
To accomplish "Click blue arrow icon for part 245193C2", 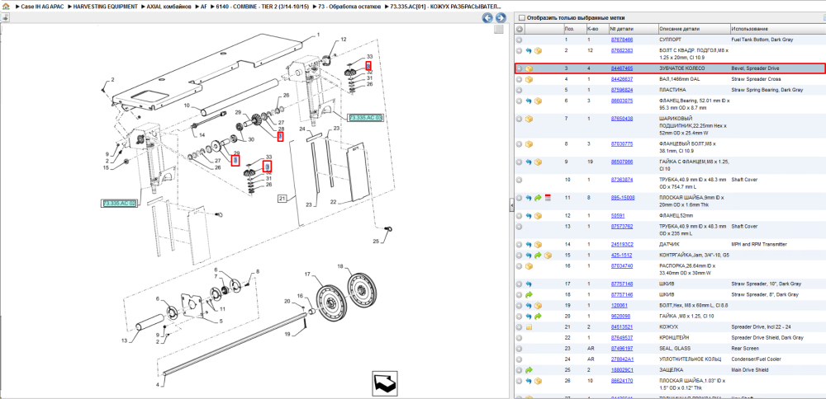I will pyautogui.click(x=529, y=245).
